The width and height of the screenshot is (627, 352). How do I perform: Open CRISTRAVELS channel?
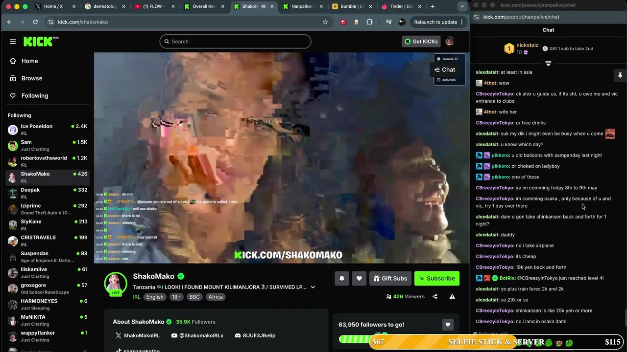coord(47,241)
